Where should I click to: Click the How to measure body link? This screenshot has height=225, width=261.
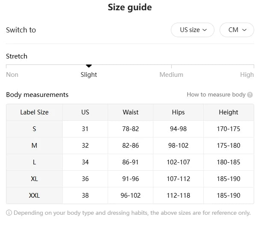(x=216, y=95)
